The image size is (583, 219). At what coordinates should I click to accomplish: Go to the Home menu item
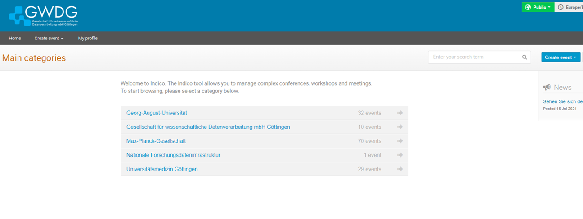[x=15, y=39]
